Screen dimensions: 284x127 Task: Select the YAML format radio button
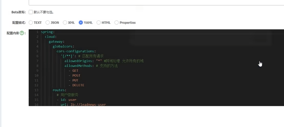click(x=81, y=22)
